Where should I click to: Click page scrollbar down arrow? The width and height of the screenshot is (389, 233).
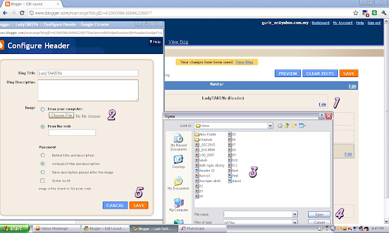click(x=387, y=221)
